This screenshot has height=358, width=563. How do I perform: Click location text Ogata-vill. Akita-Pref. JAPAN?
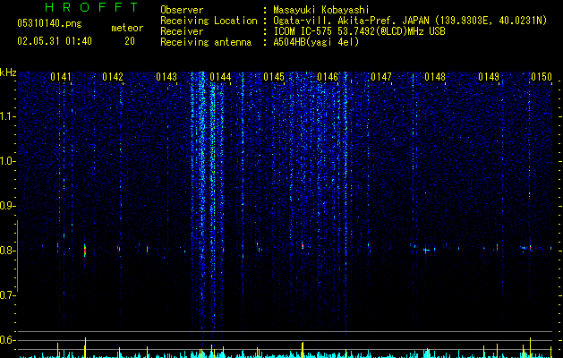tap(351, 21)
